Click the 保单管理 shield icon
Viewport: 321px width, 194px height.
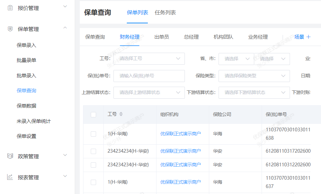click(10, 29)
